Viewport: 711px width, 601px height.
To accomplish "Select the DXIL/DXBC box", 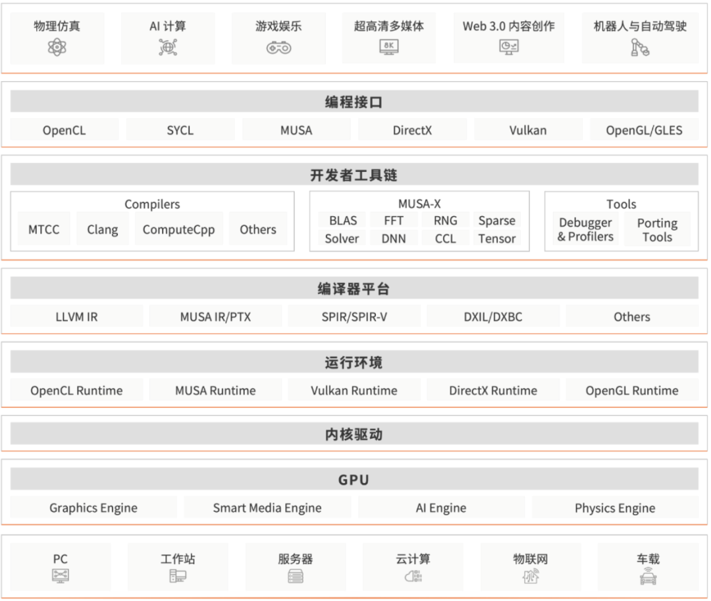I will 493,316.
